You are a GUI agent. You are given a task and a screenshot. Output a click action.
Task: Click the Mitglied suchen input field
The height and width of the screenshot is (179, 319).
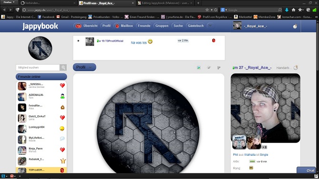(38, 67)
